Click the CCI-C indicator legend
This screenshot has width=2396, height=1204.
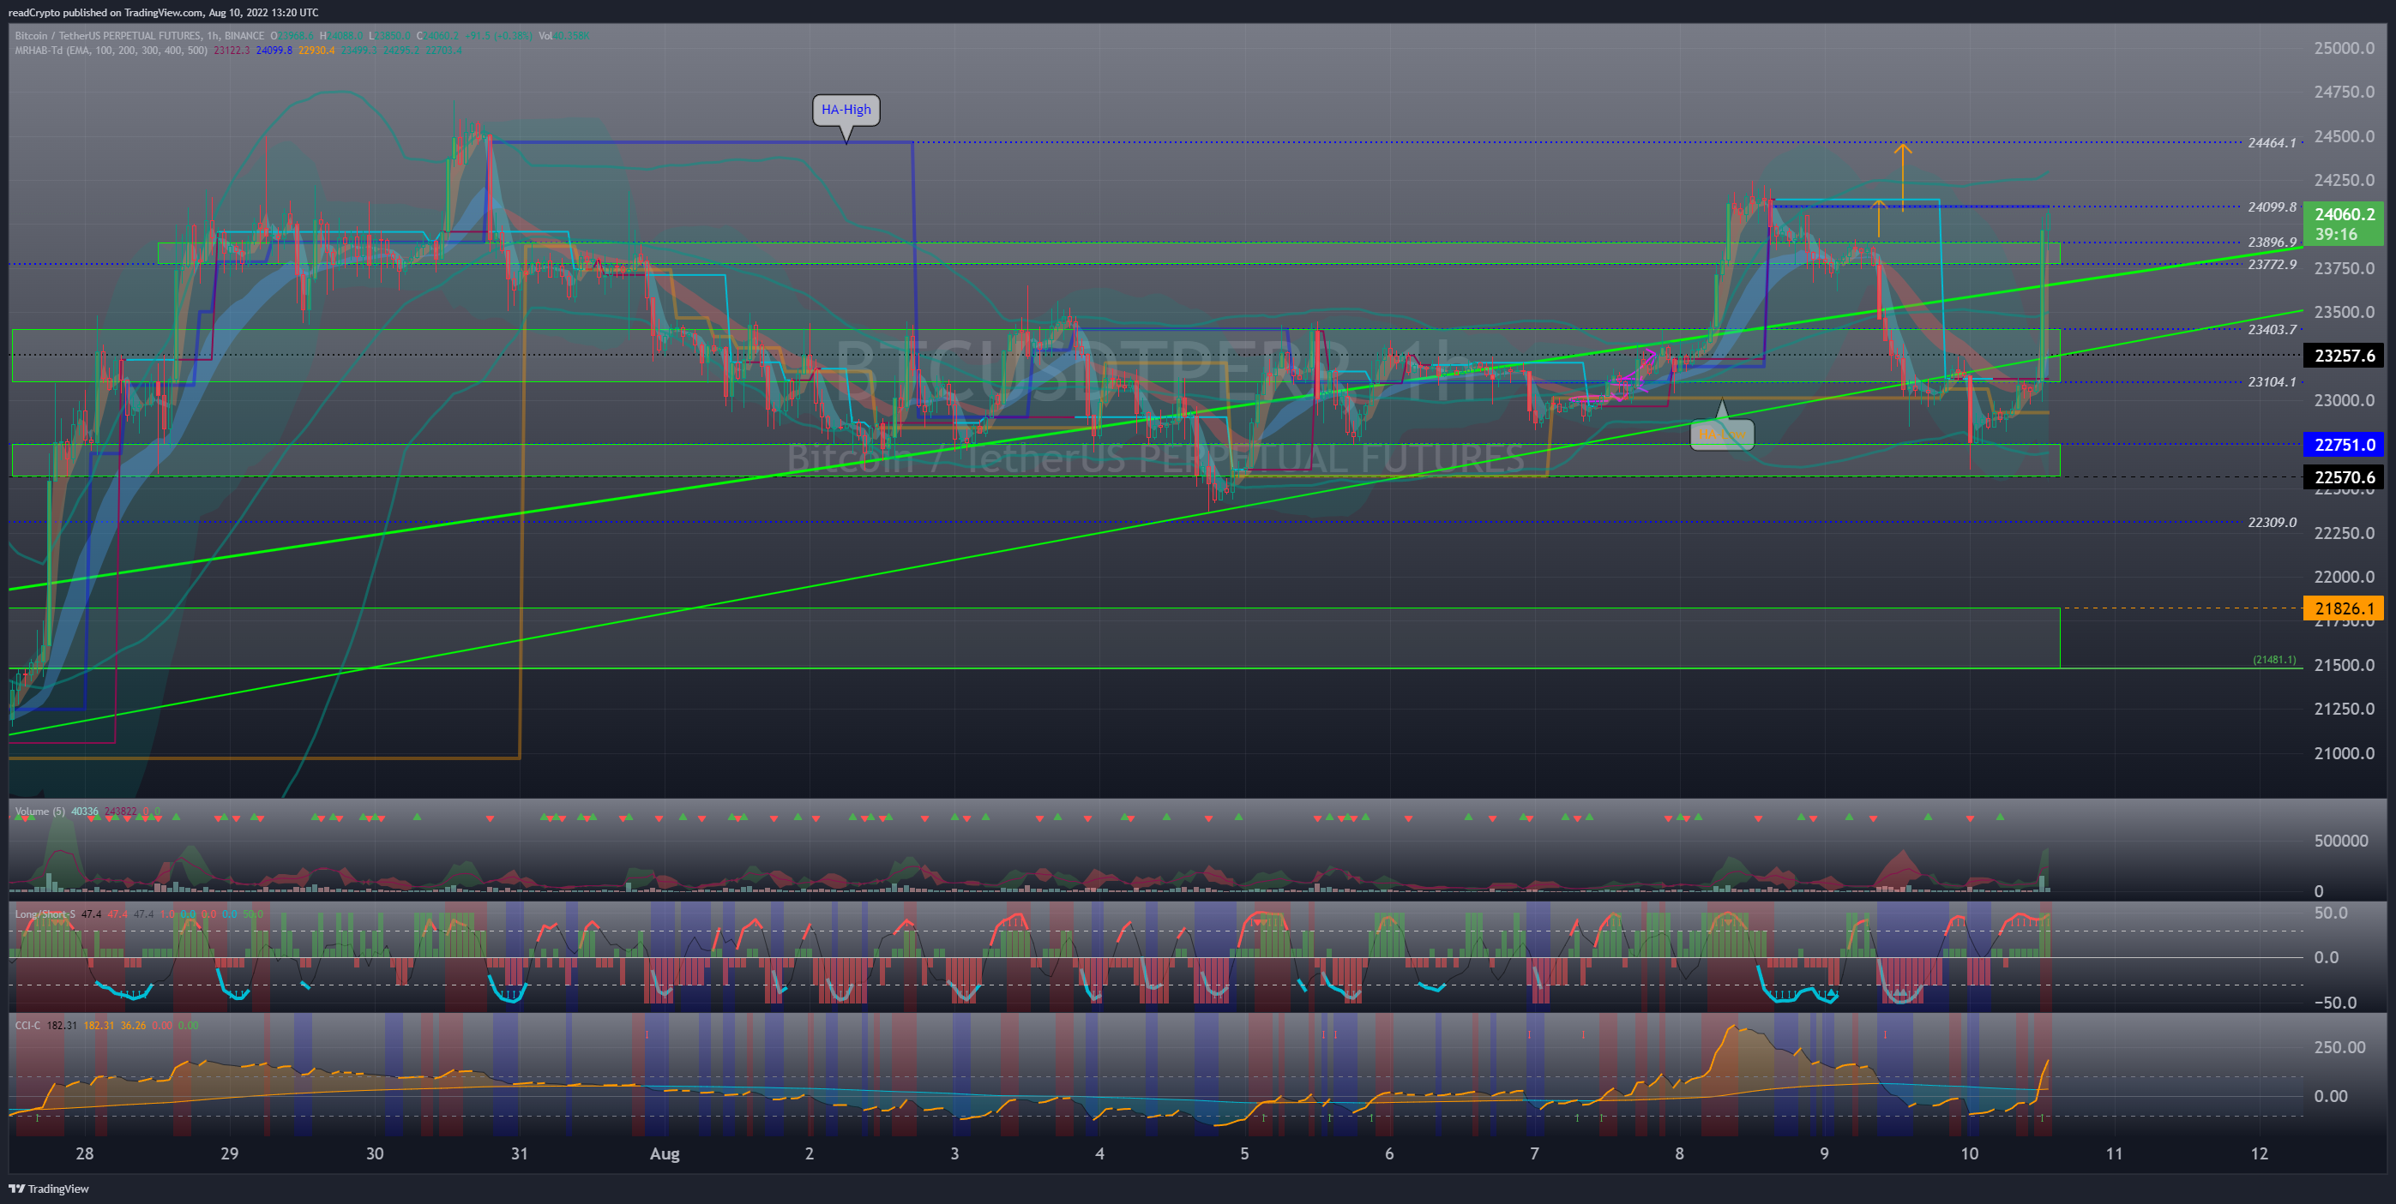click(28, 1026)
